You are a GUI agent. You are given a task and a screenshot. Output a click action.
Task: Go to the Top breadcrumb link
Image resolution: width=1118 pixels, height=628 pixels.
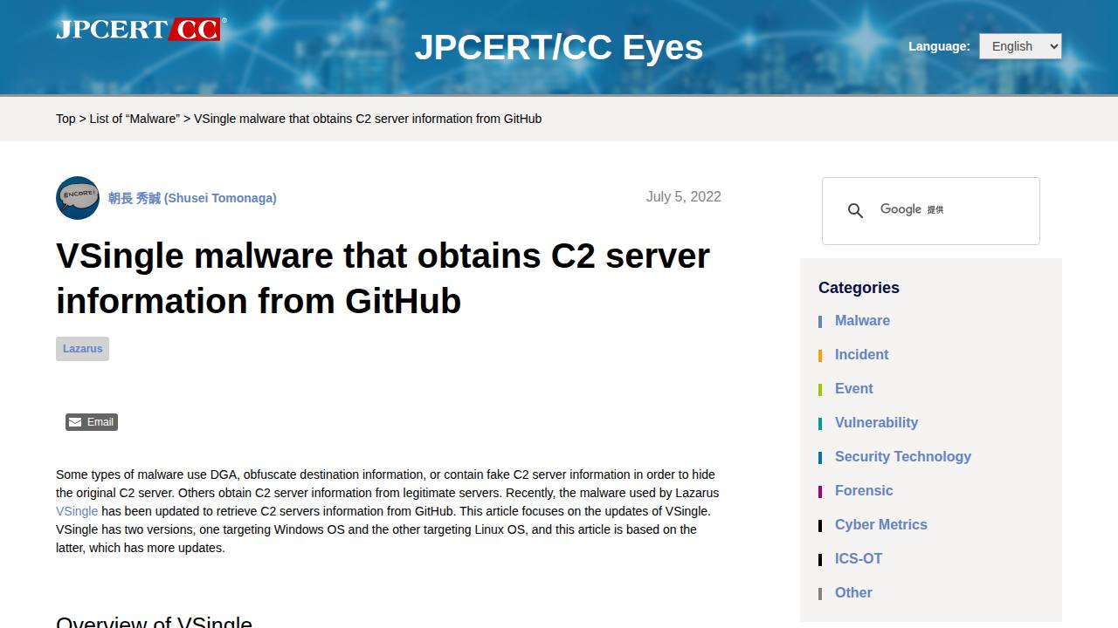coord(66,119)
